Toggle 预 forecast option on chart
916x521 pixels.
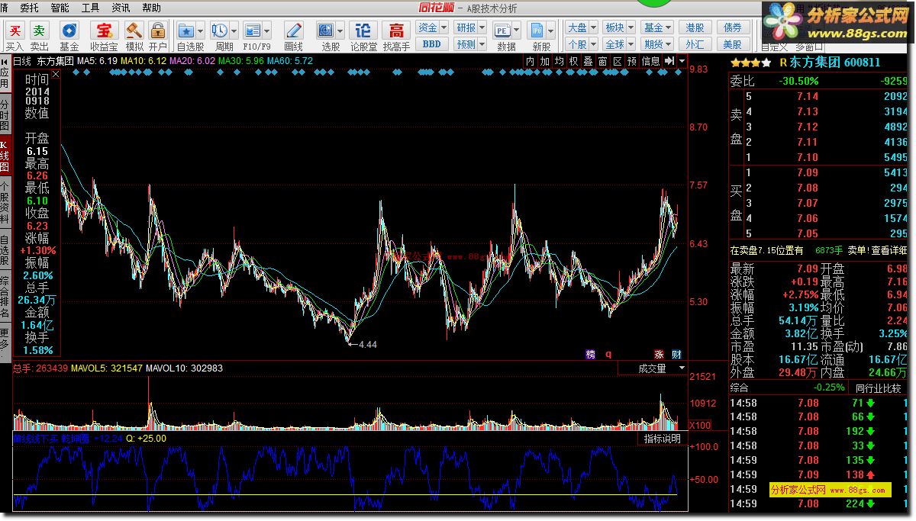click(x=631, y=61)
